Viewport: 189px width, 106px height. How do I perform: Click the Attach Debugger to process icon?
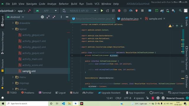pyautogui.click(x=136, y=11)
